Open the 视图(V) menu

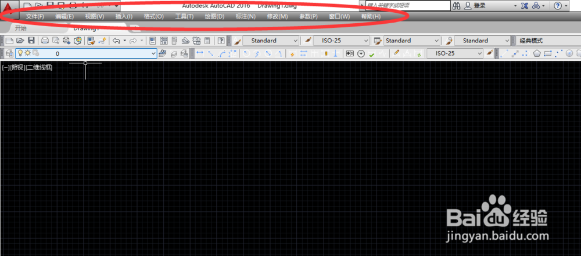click(95, 17)
